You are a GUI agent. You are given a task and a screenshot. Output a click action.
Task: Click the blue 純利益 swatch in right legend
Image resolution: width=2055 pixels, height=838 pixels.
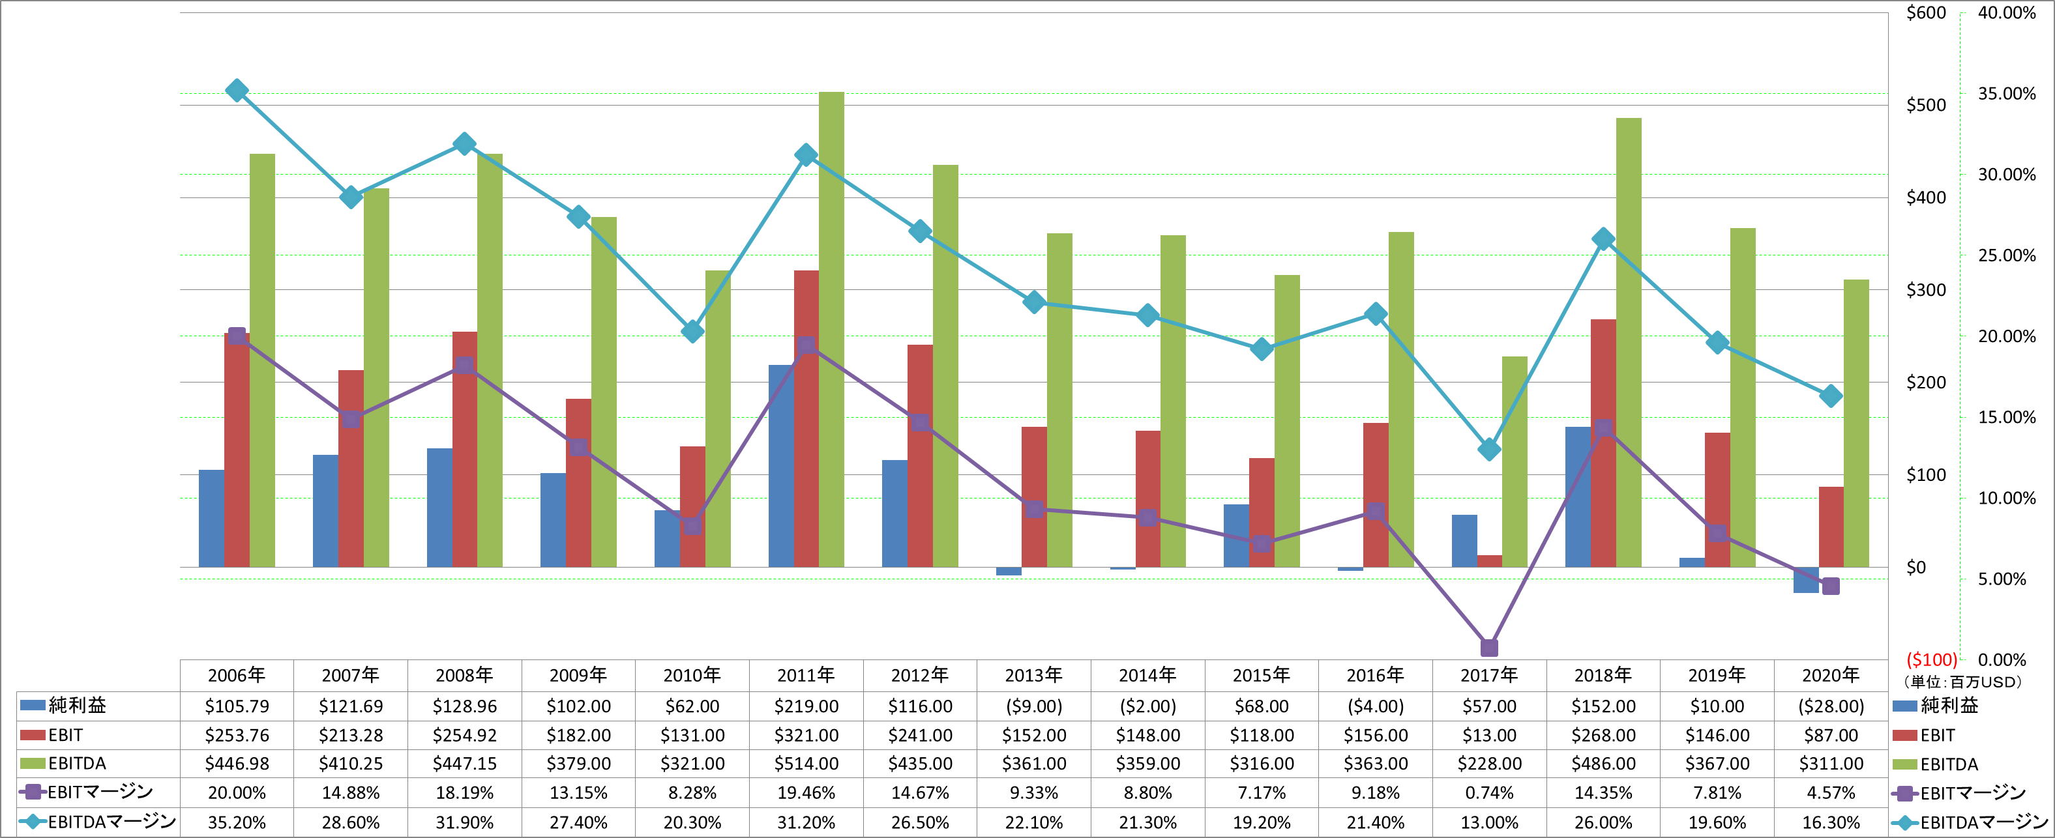coord(1904,706)
